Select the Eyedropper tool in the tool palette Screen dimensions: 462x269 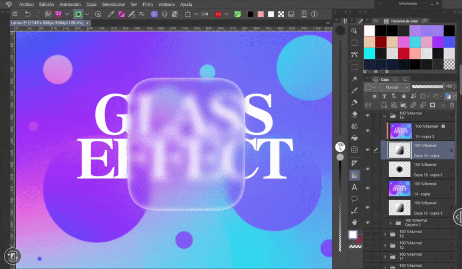click(355, 91)
